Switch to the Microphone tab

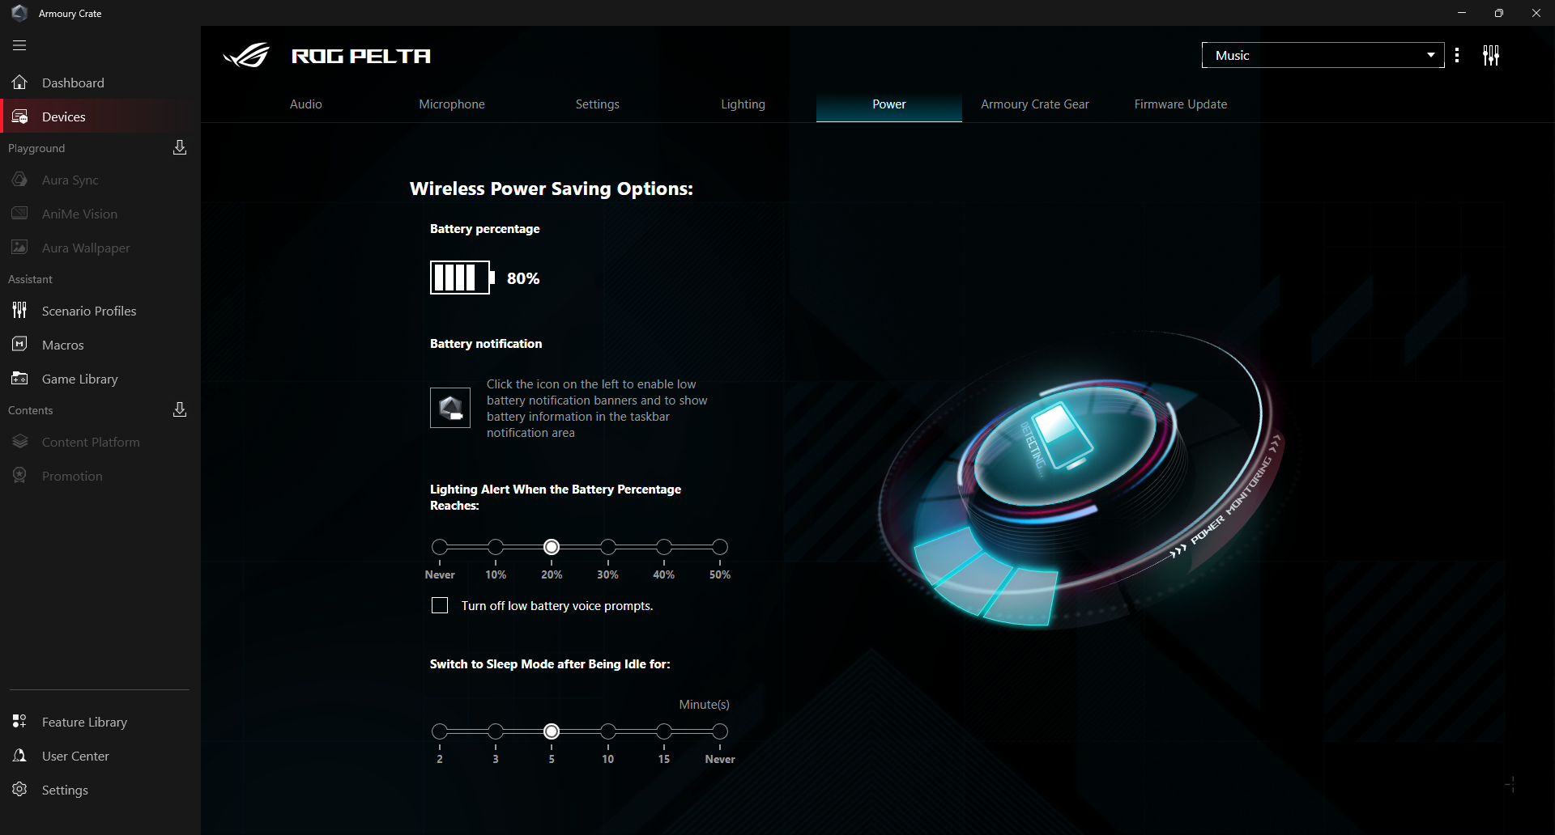point(452,104)
